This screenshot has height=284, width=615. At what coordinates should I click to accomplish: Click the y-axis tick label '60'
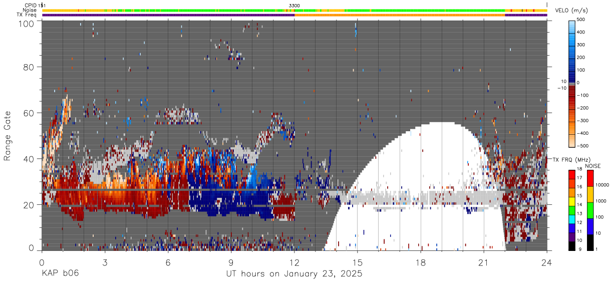tap(29, 113)
